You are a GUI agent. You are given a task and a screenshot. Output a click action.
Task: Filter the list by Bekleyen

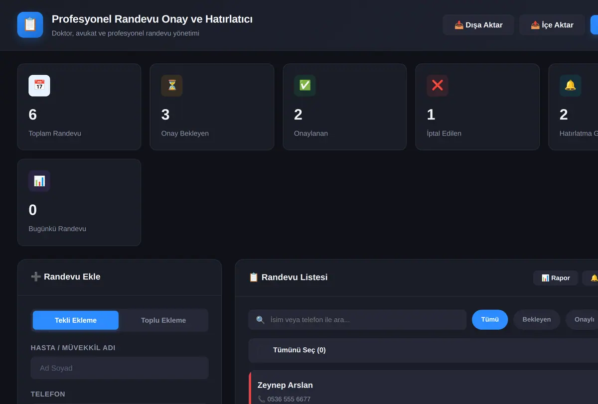[x=537, y=320]
